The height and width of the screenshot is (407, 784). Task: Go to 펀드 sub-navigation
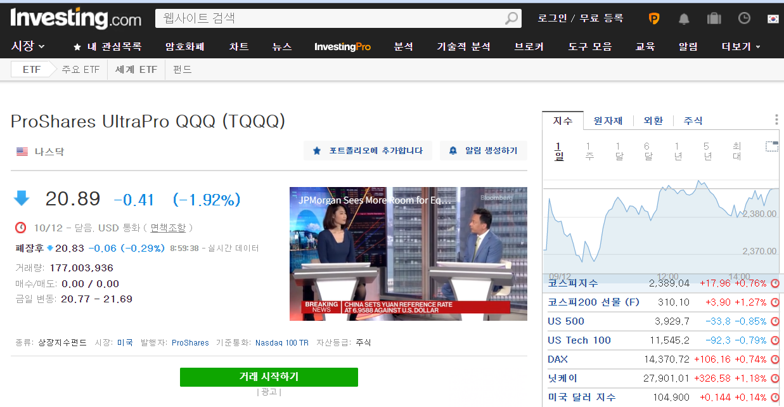click(182, 70)
